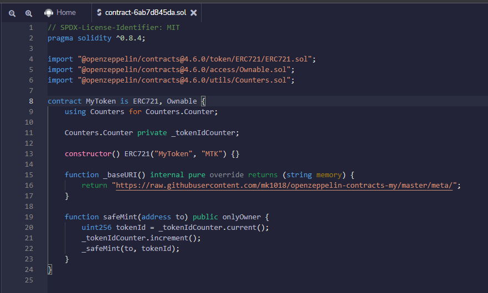Click 'Ownable' on the contract line
Image resolution: width=488 pixels, height=293 pixels.
[x=182, y=101]
